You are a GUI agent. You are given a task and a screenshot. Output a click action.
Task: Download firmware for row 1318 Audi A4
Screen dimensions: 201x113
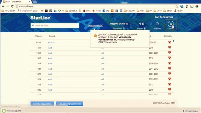coord(170,63)
